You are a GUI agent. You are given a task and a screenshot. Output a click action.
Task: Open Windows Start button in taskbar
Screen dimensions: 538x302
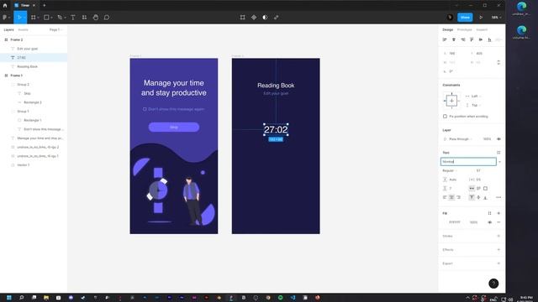(9, 298)
